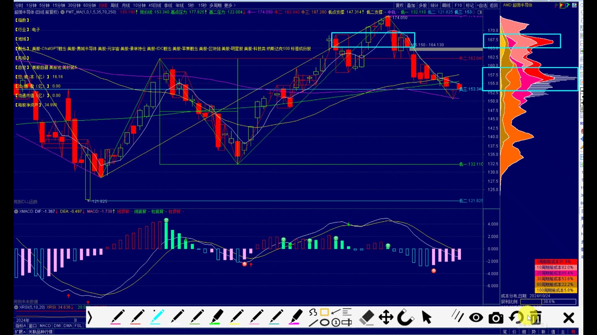Expand the 扩展 panel at bottom

[x=20, y=332]
